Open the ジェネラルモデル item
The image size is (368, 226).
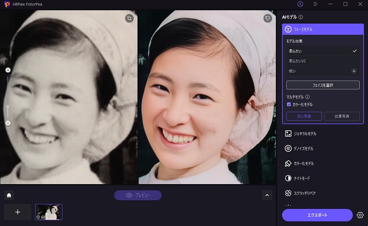[323, 133]
